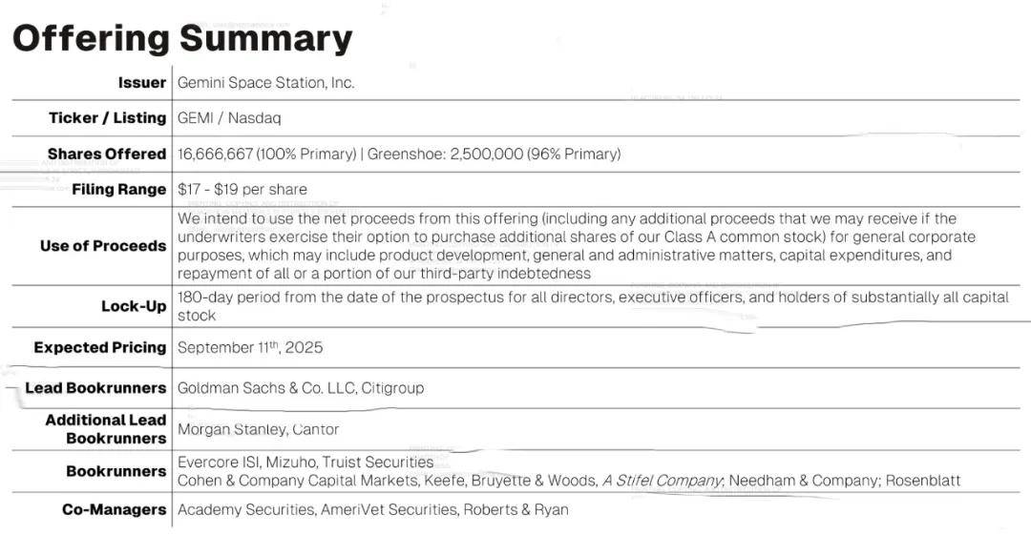Select the $17 - $19 per share value

point(242,190)
